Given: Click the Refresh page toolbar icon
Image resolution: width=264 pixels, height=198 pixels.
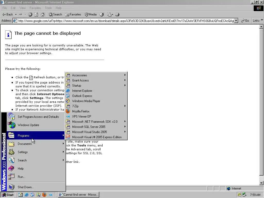Looking at the screenshot, I should tap(36, 14).
